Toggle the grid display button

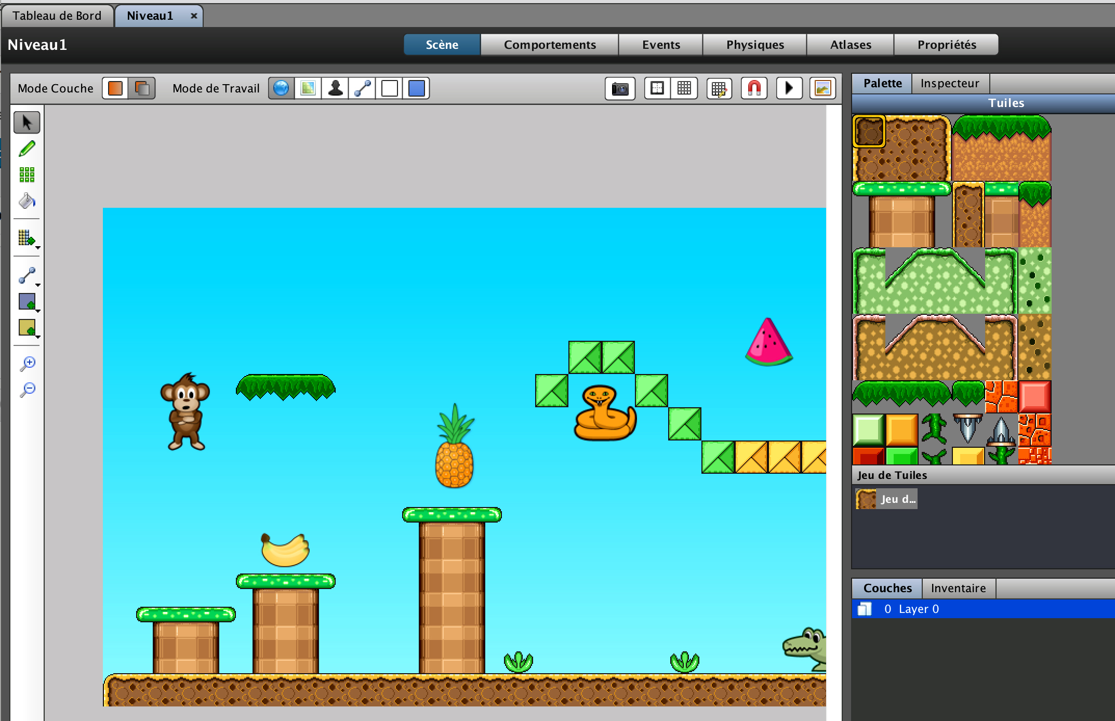point(684,88)
